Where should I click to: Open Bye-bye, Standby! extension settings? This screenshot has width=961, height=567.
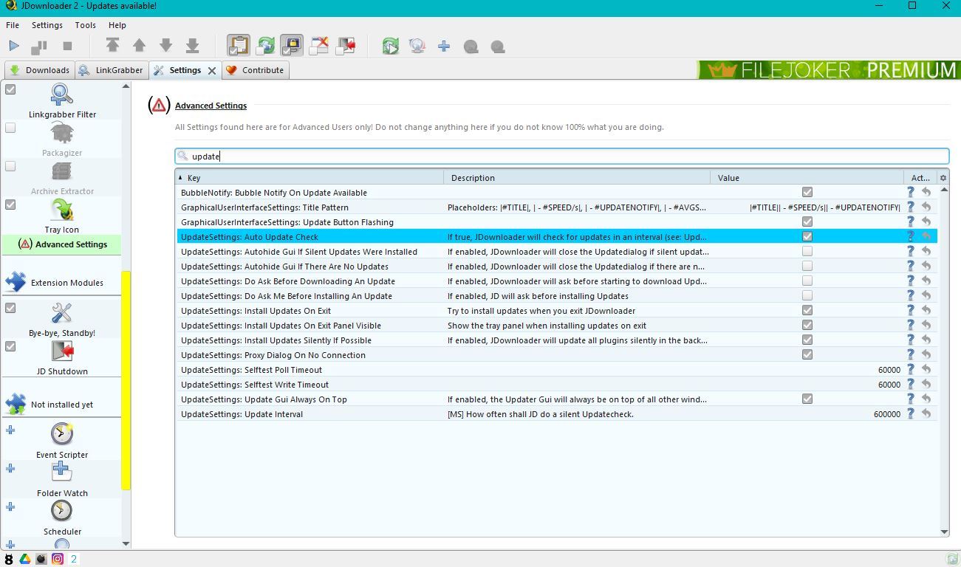click(x=62, y=320)
